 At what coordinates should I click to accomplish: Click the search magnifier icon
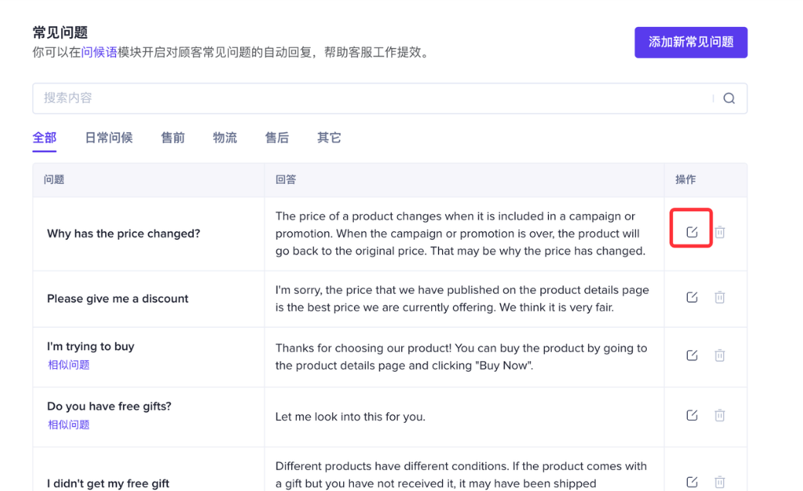click(729, 98)
